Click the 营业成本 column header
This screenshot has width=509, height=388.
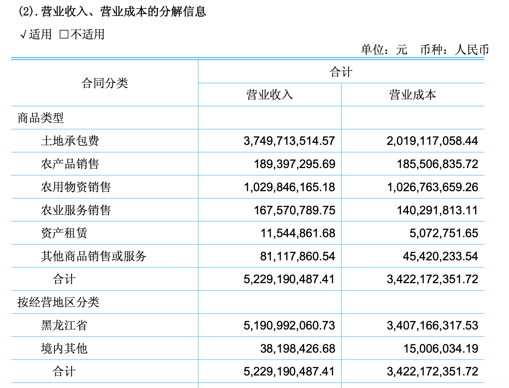point(412,95)
